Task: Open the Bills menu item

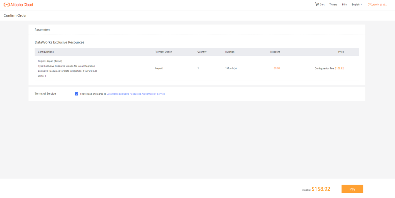Action: [344, 5]
